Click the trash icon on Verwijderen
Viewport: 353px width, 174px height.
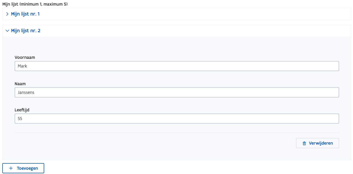304,143
